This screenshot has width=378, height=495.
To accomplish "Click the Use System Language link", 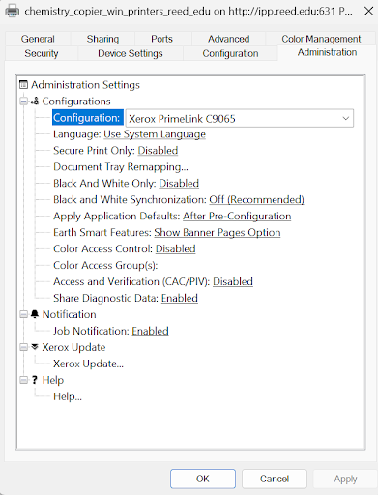I will (155, 134).
